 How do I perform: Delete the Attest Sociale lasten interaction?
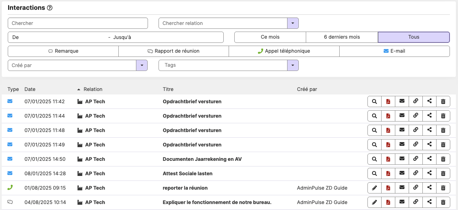(443, 173)
